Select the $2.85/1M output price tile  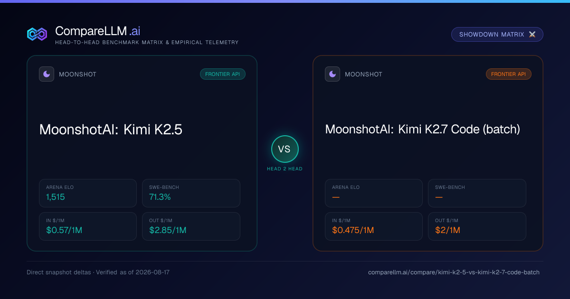(191, 226)
